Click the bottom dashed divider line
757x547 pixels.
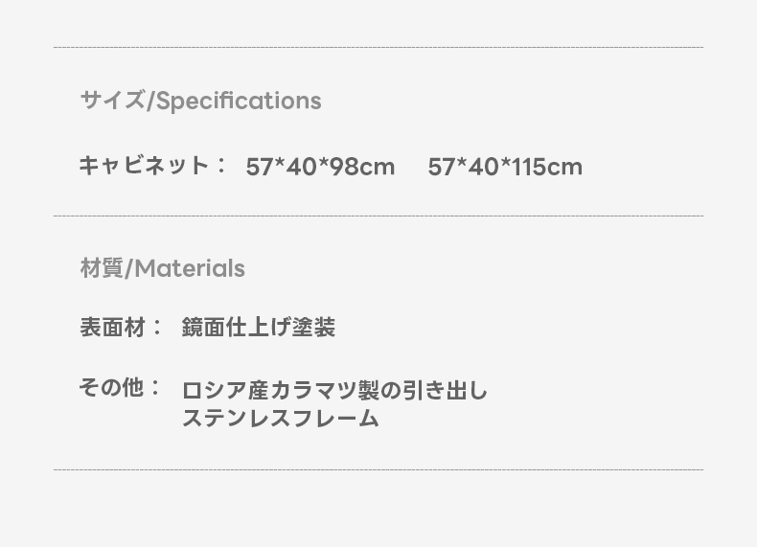coord(378,469)
